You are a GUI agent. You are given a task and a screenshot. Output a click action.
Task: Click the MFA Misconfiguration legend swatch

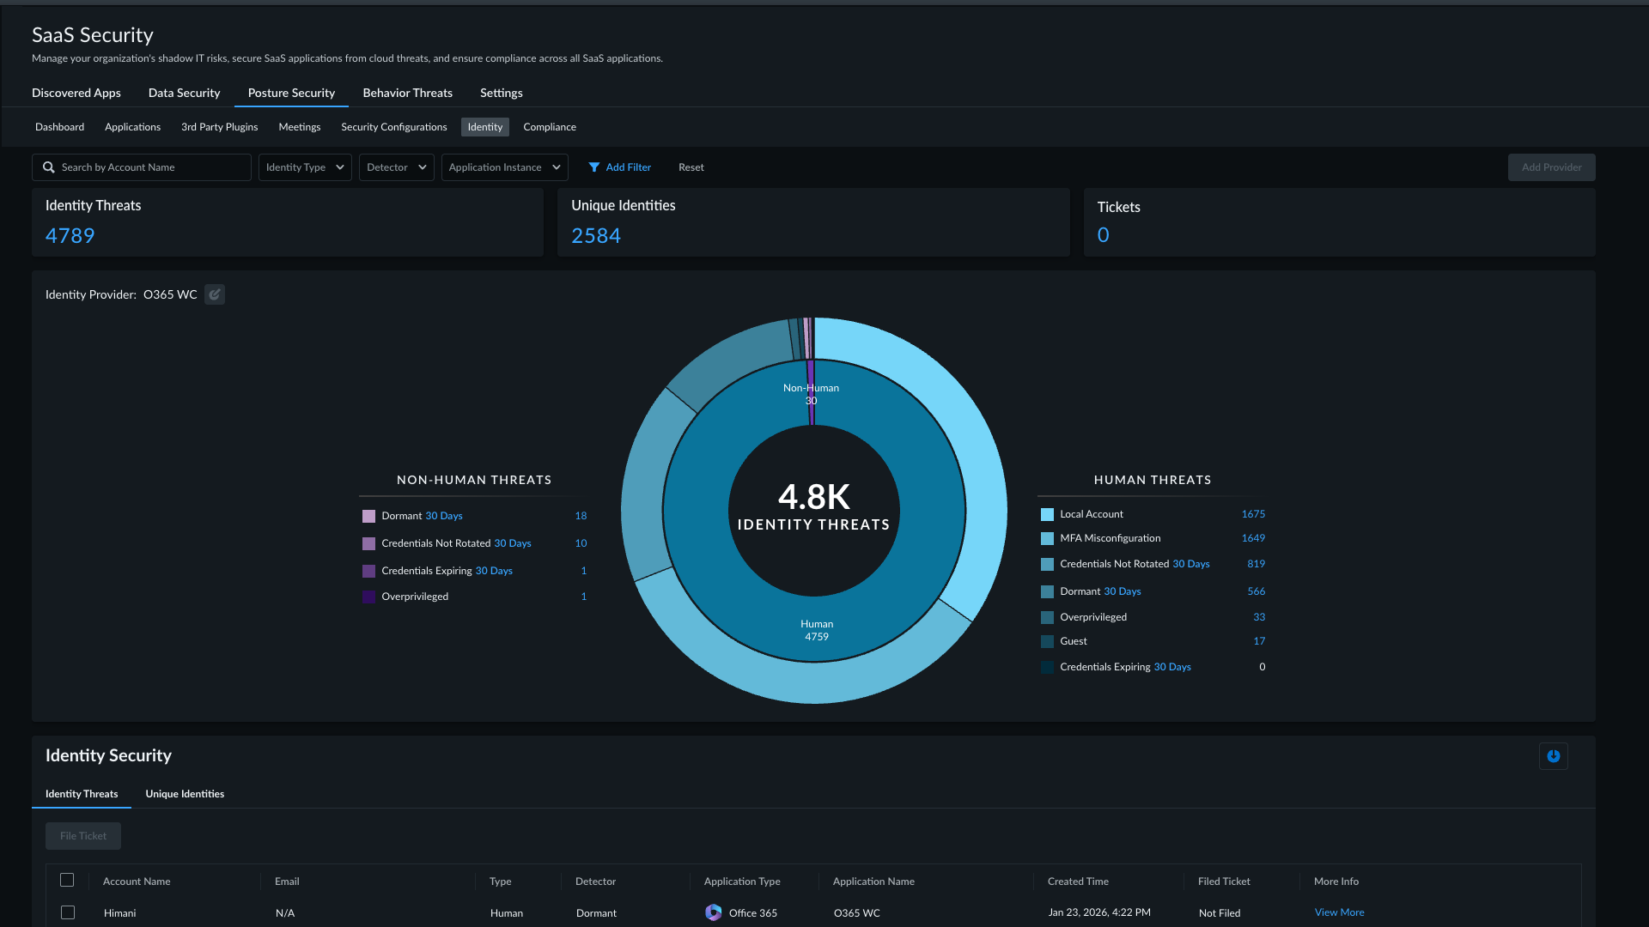tap(1047, 538)
